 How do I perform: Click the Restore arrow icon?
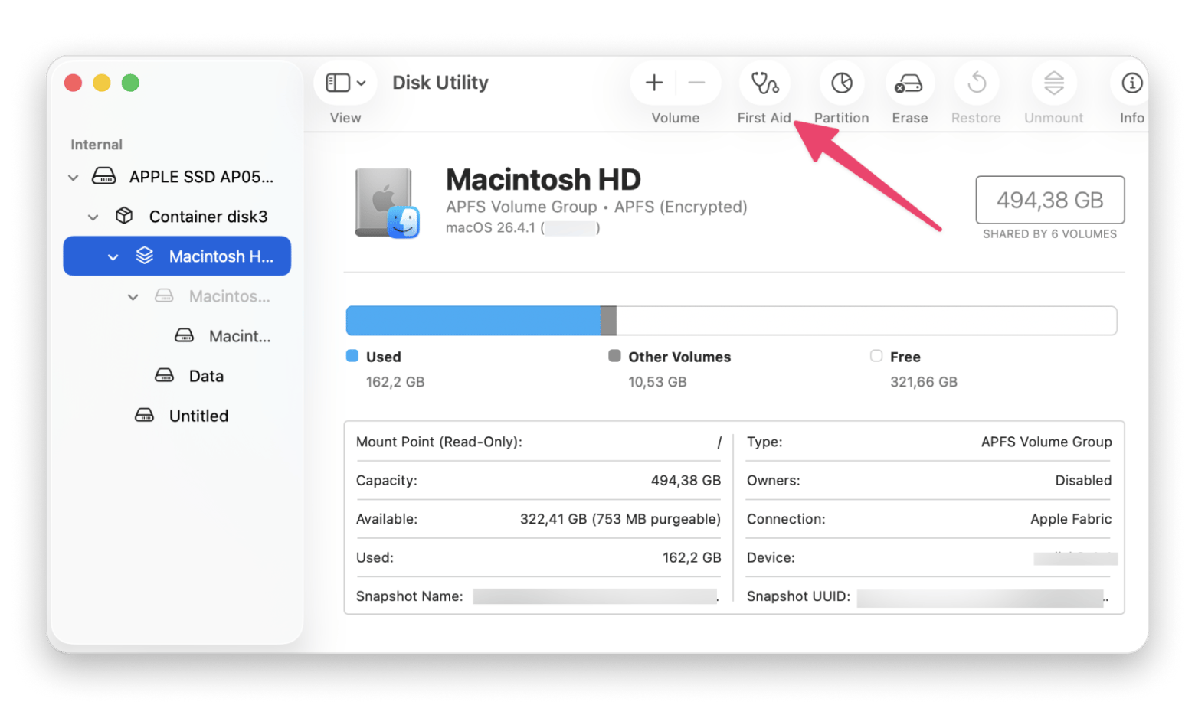click(977, 83)
